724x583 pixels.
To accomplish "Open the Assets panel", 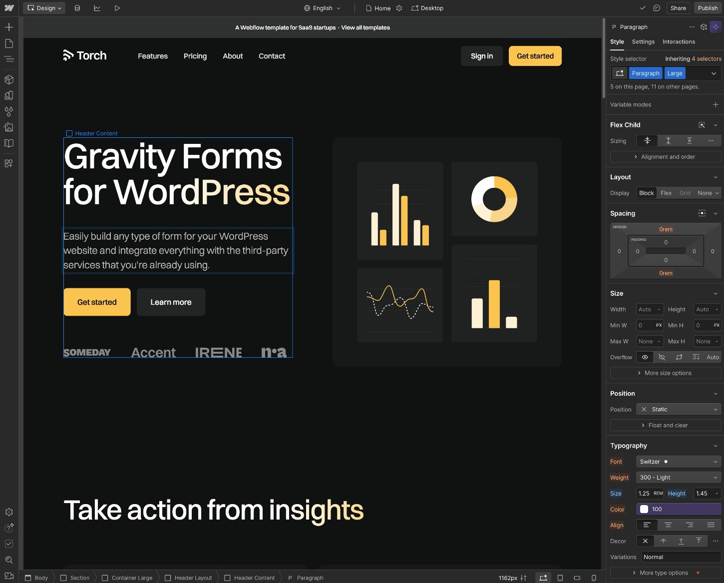I will 9,127.
